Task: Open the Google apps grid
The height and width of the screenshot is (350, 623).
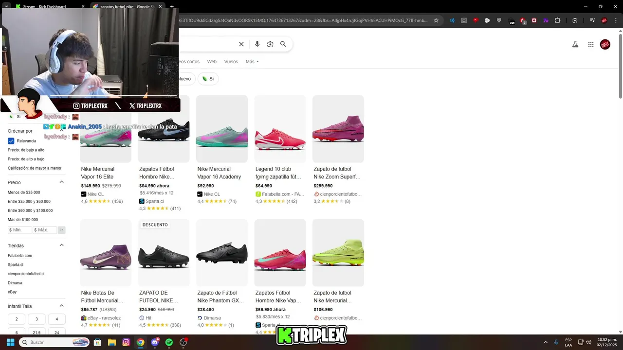Action: coord(591,44)
